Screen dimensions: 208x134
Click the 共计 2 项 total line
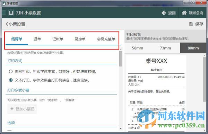(134, 128)
